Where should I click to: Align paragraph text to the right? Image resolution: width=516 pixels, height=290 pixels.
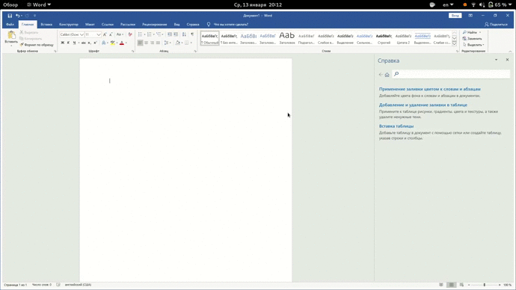click(x=152, y=43)
